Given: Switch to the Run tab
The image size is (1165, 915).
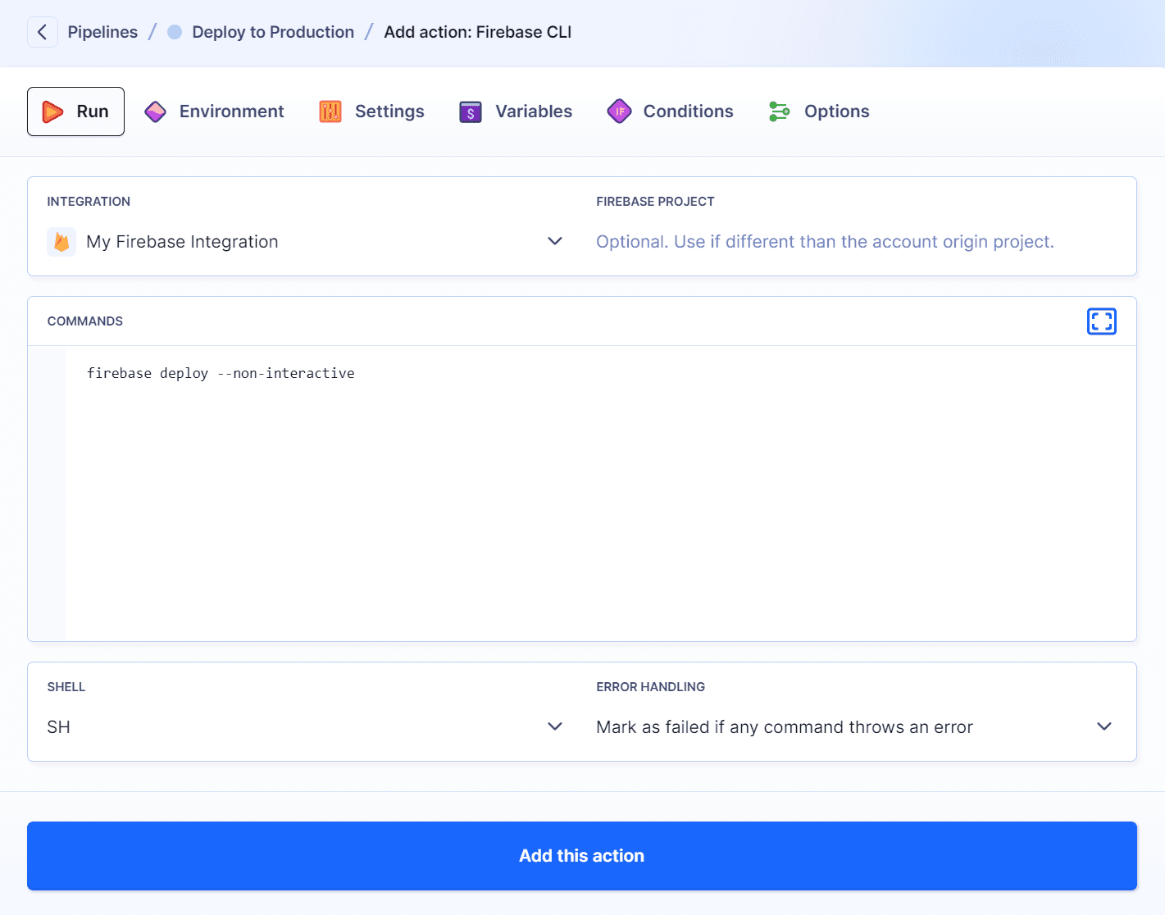Looking at the screenshot, I should tap(75, 111).
